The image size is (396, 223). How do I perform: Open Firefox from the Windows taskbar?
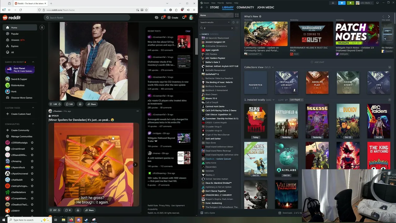click(71, 220)
